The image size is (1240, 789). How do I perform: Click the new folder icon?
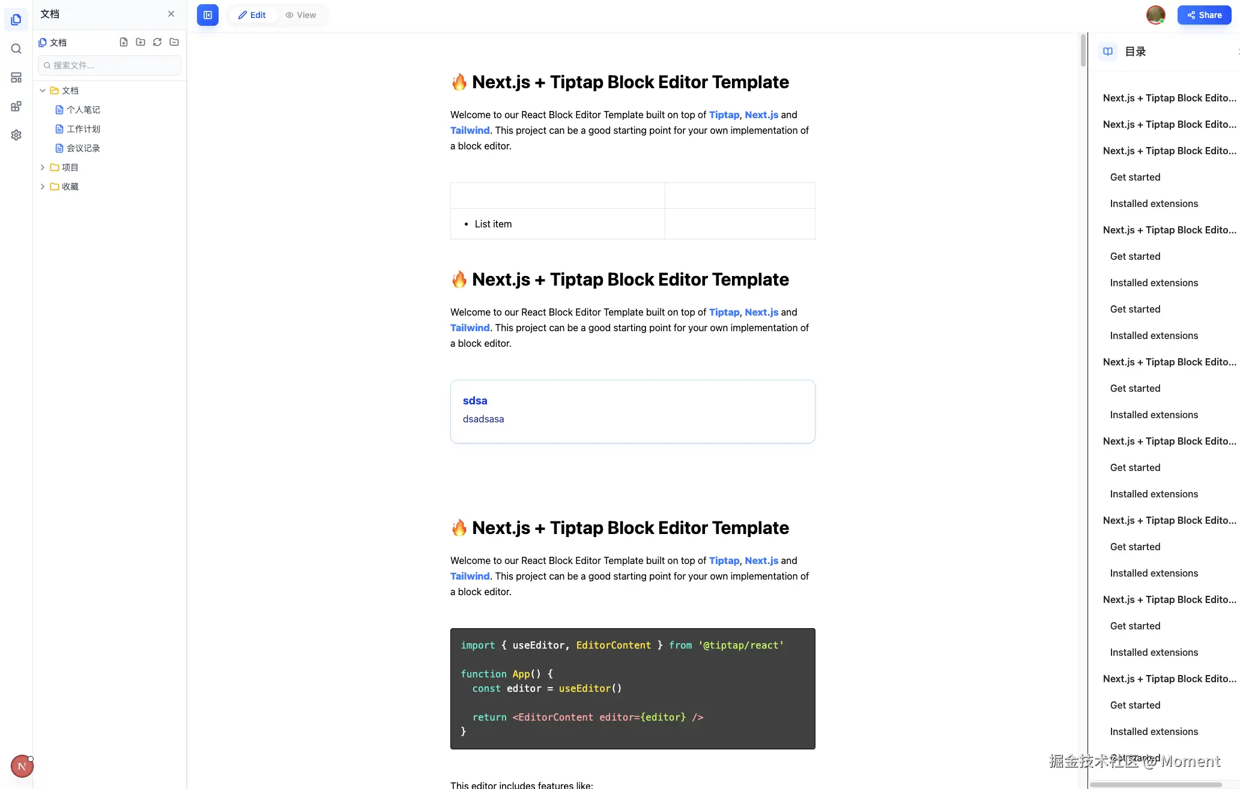[140, 42]
